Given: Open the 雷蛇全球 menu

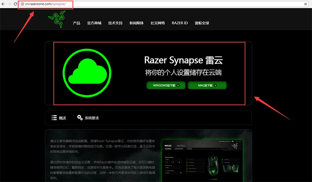Looking at the screenshot, I should [202, 23].
